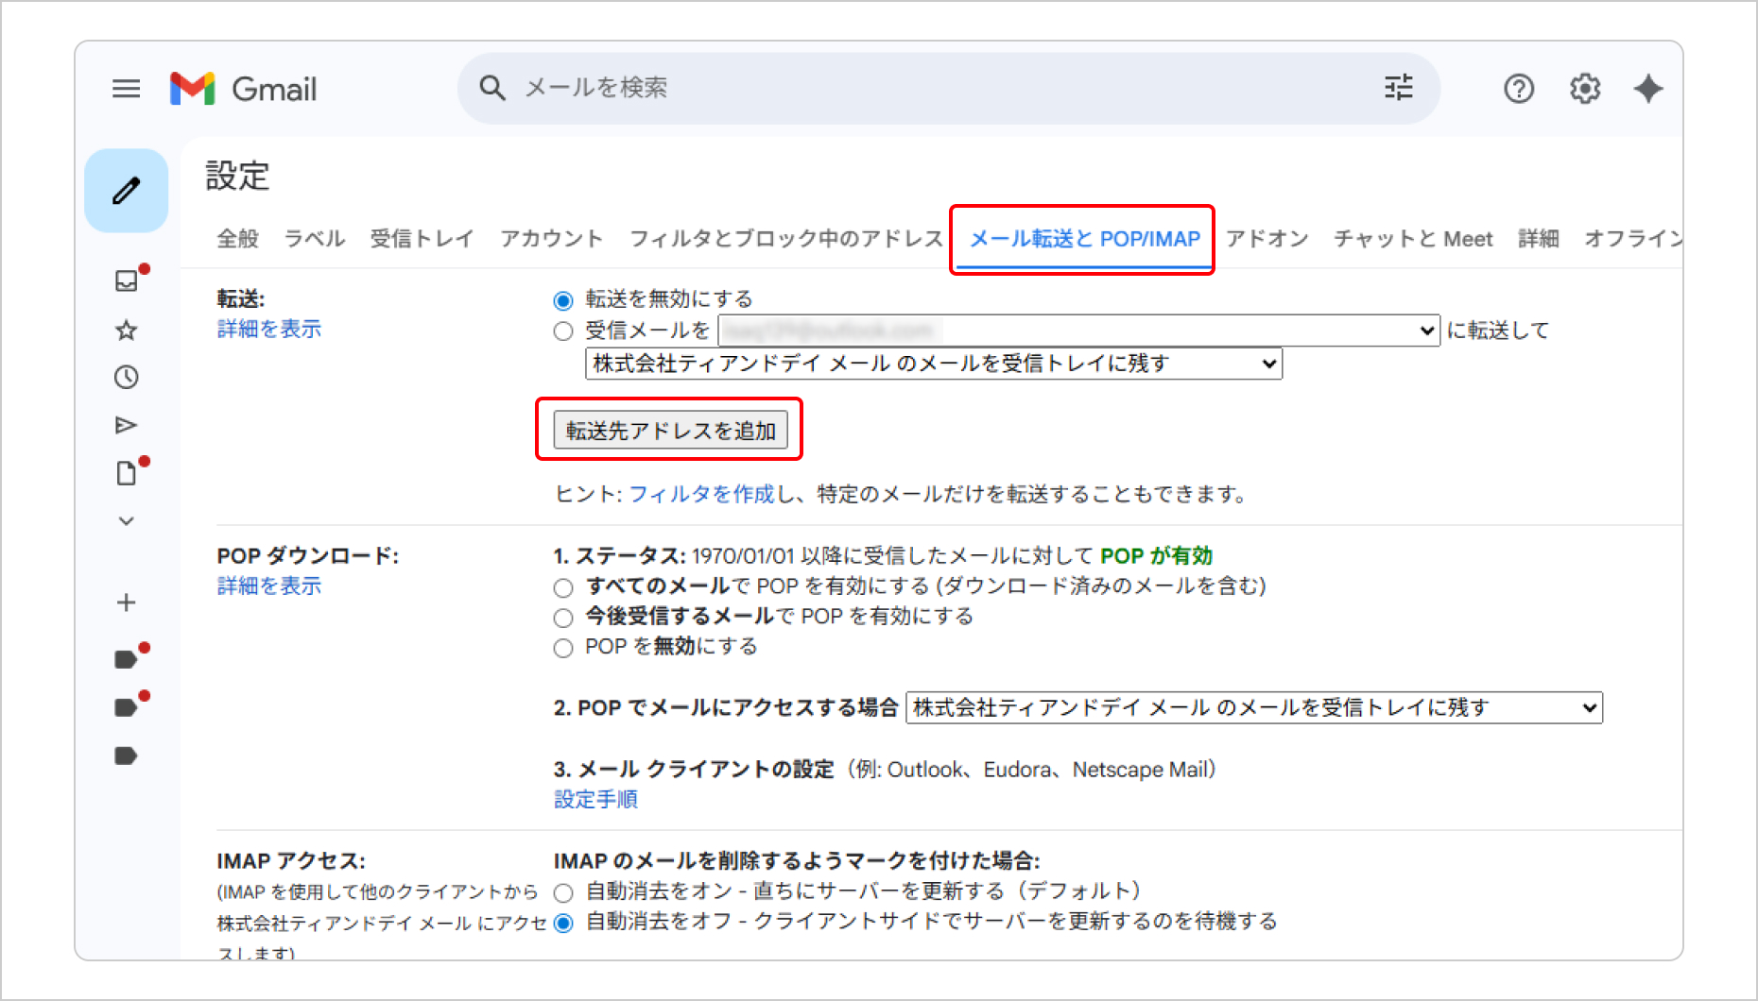Select the 転送を無効にする radio button
1758x1001 pixels.
click(563, 300)
